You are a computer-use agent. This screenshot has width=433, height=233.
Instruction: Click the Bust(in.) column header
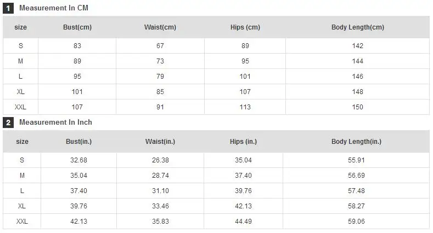(x=78, y=142)
